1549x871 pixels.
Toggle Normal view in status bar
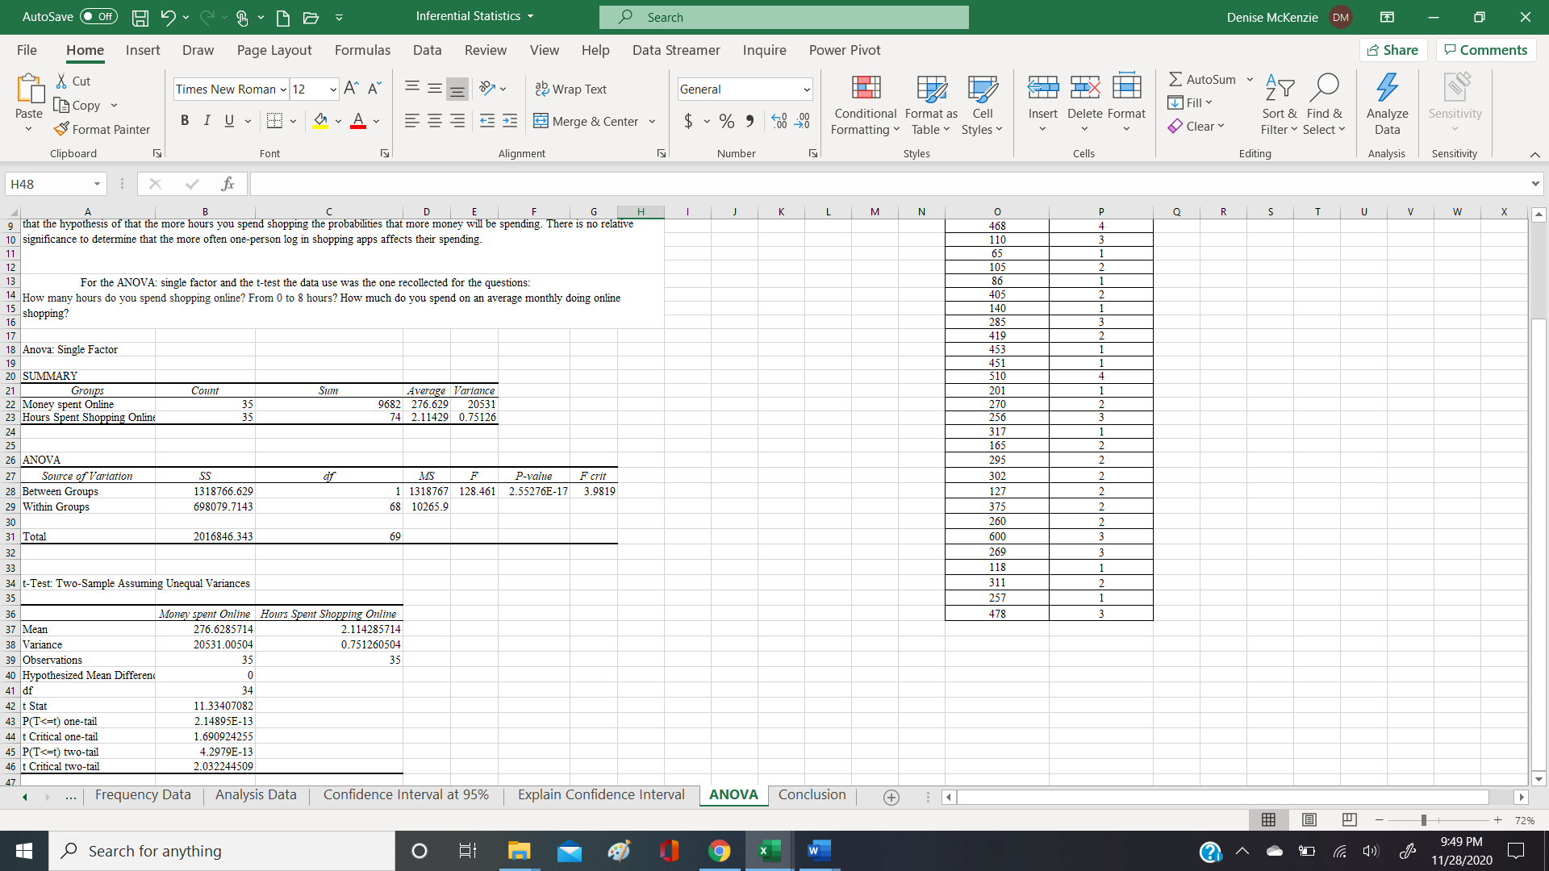click(x=1268, y=819)
